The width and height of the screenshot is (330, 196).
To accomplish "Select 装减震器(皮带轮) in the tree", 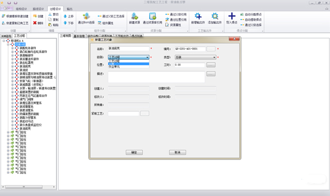I will click(x=31, y=84).
